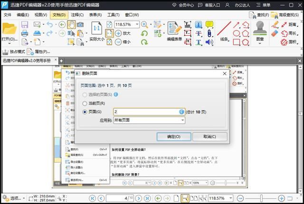Toggle 独占模式 exclusive mode

click(14, 52)
